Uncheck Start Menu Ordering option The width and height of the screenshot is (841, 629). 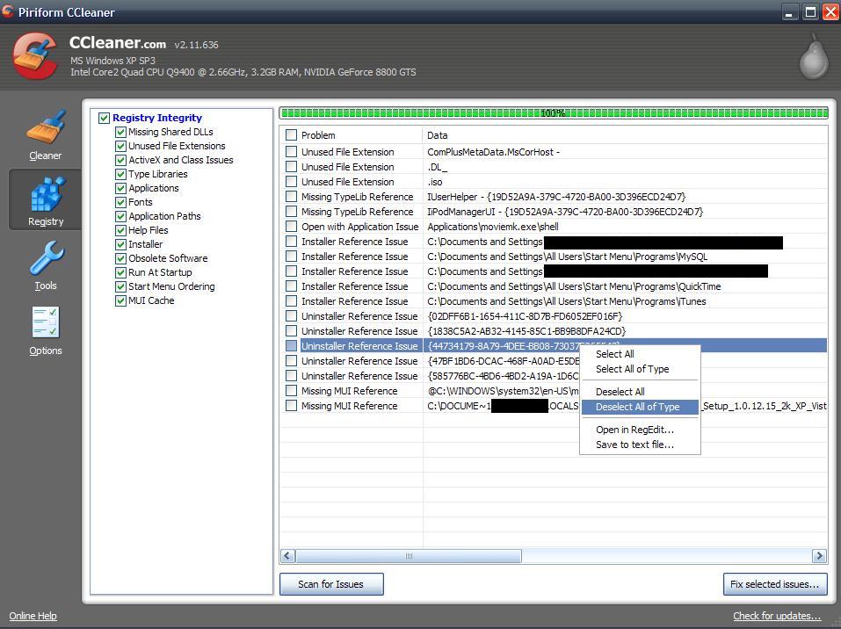pos(120,286)
